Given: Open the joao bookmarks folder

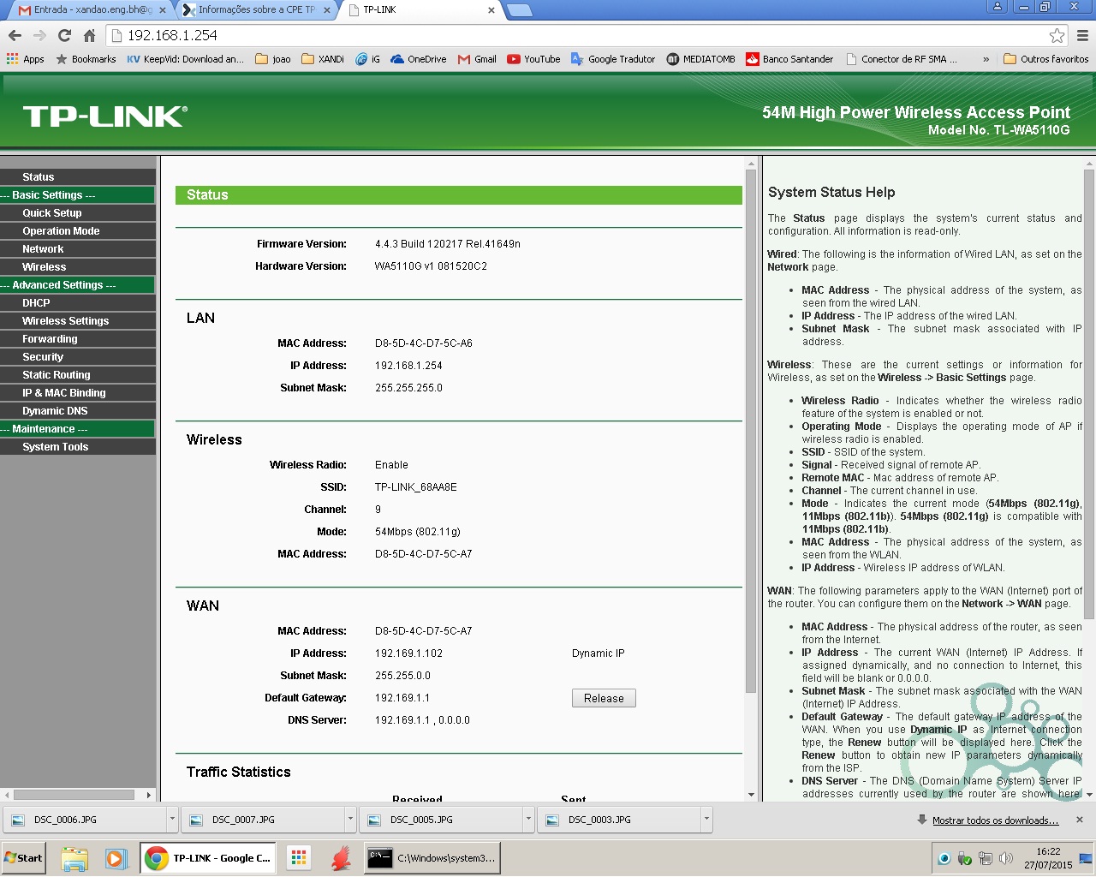Looking at the screenshot, I should tap(274, 59).
